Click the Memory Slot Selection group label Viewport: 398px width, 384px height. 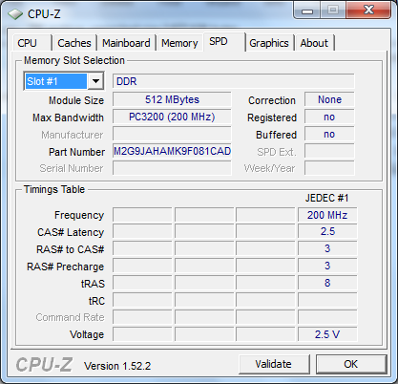(74, 60)
